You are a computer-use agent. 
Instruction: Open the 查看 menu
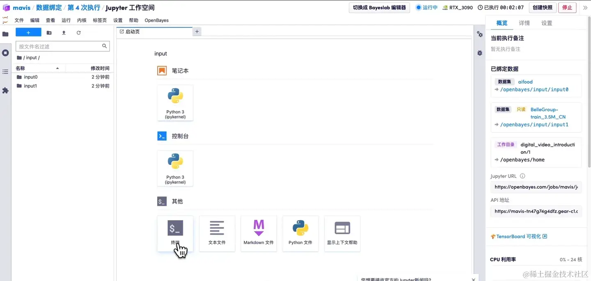point(50,20)
